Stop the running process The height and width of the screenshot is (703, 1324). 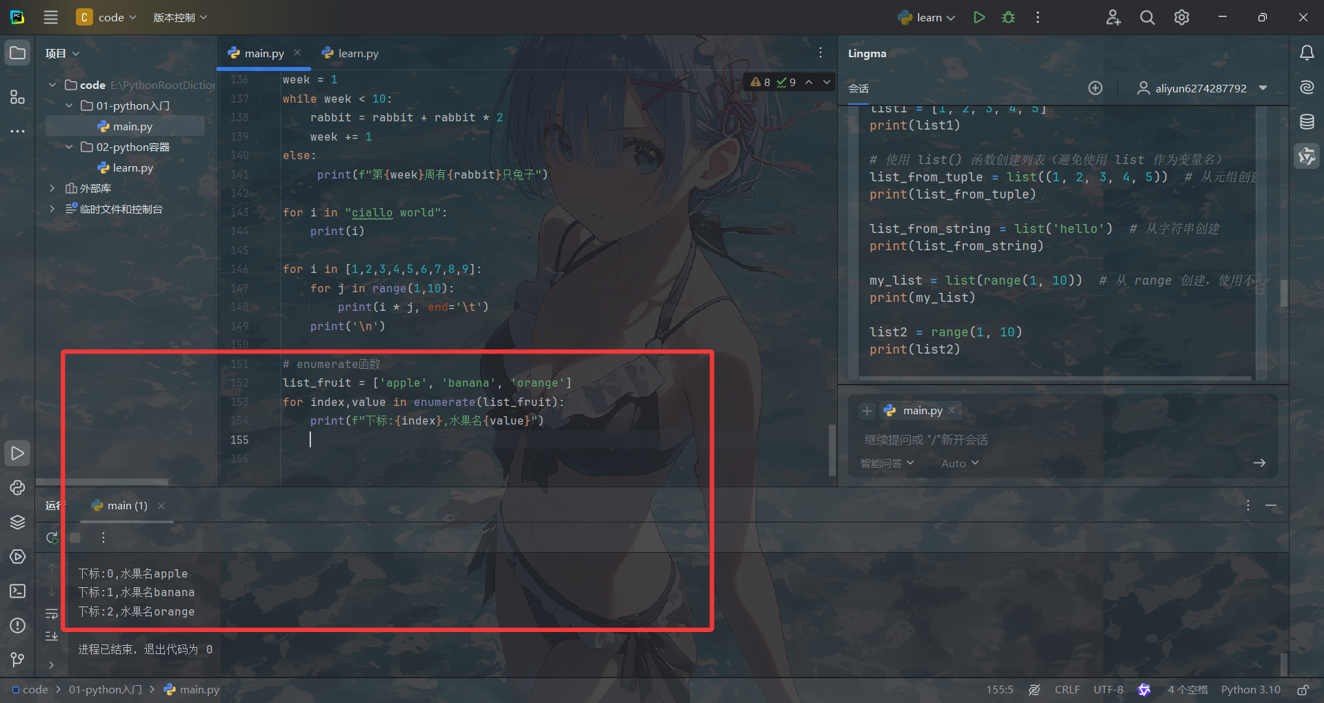[x=76, y=538]
